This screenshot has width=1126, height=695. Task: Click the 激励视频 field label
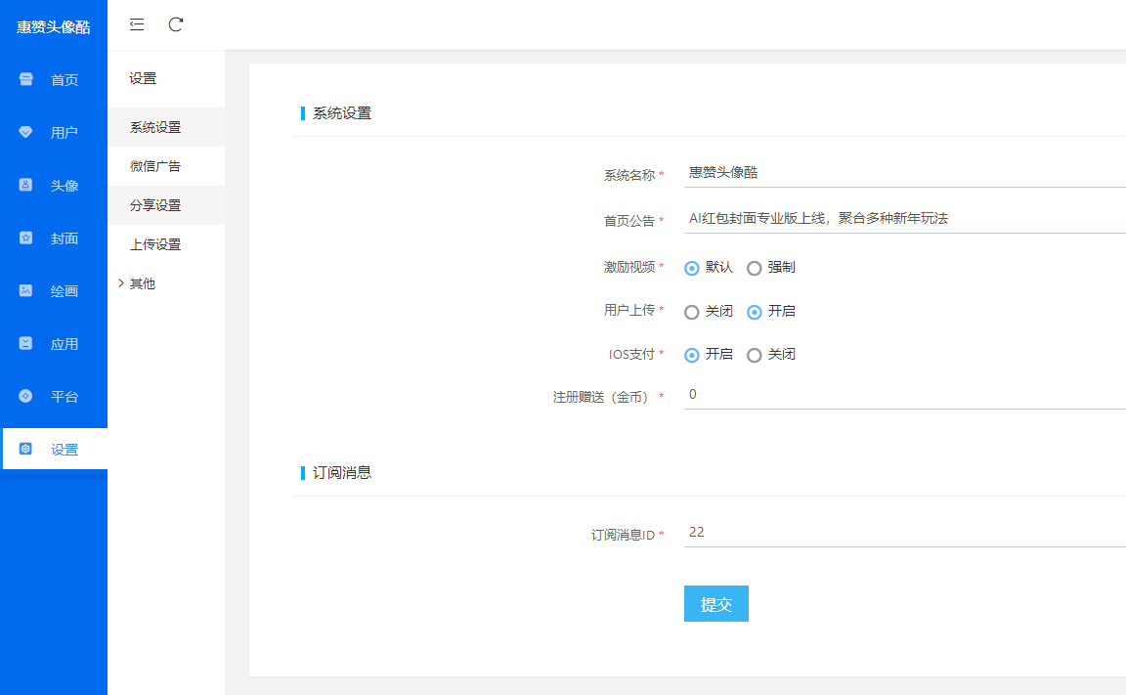pyautogui.click(x=629, y=267)
